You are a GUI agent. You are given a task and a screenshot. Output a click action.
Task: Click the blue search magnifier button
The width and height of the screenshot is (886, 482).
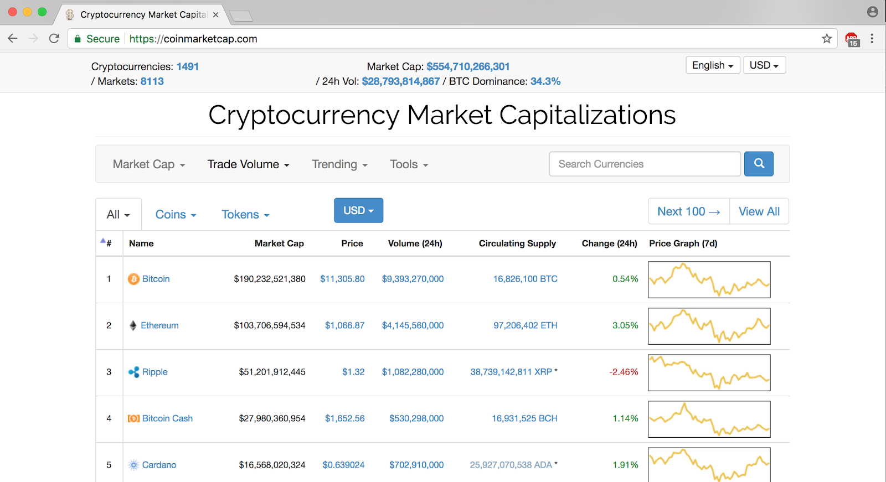[759, 164]
